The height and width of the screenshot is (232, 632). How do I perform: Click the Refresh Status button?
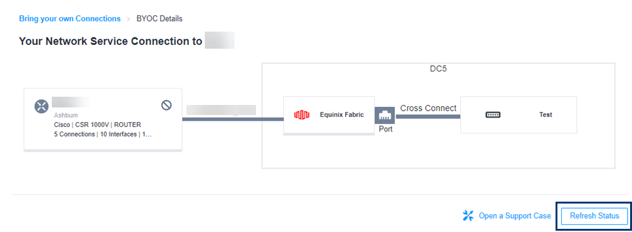coord(595,216)
